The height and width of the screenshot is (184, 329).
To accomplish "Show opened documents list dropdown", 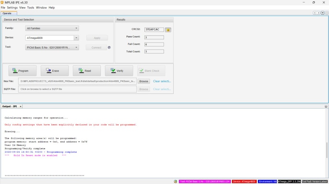I will click(323, 13).
